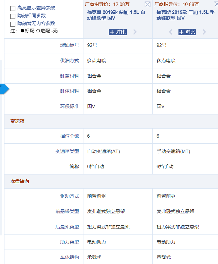The image size is (218, 264).
Task: Select 两厢 column 92号 fuel value
Action: coord(92,45)
